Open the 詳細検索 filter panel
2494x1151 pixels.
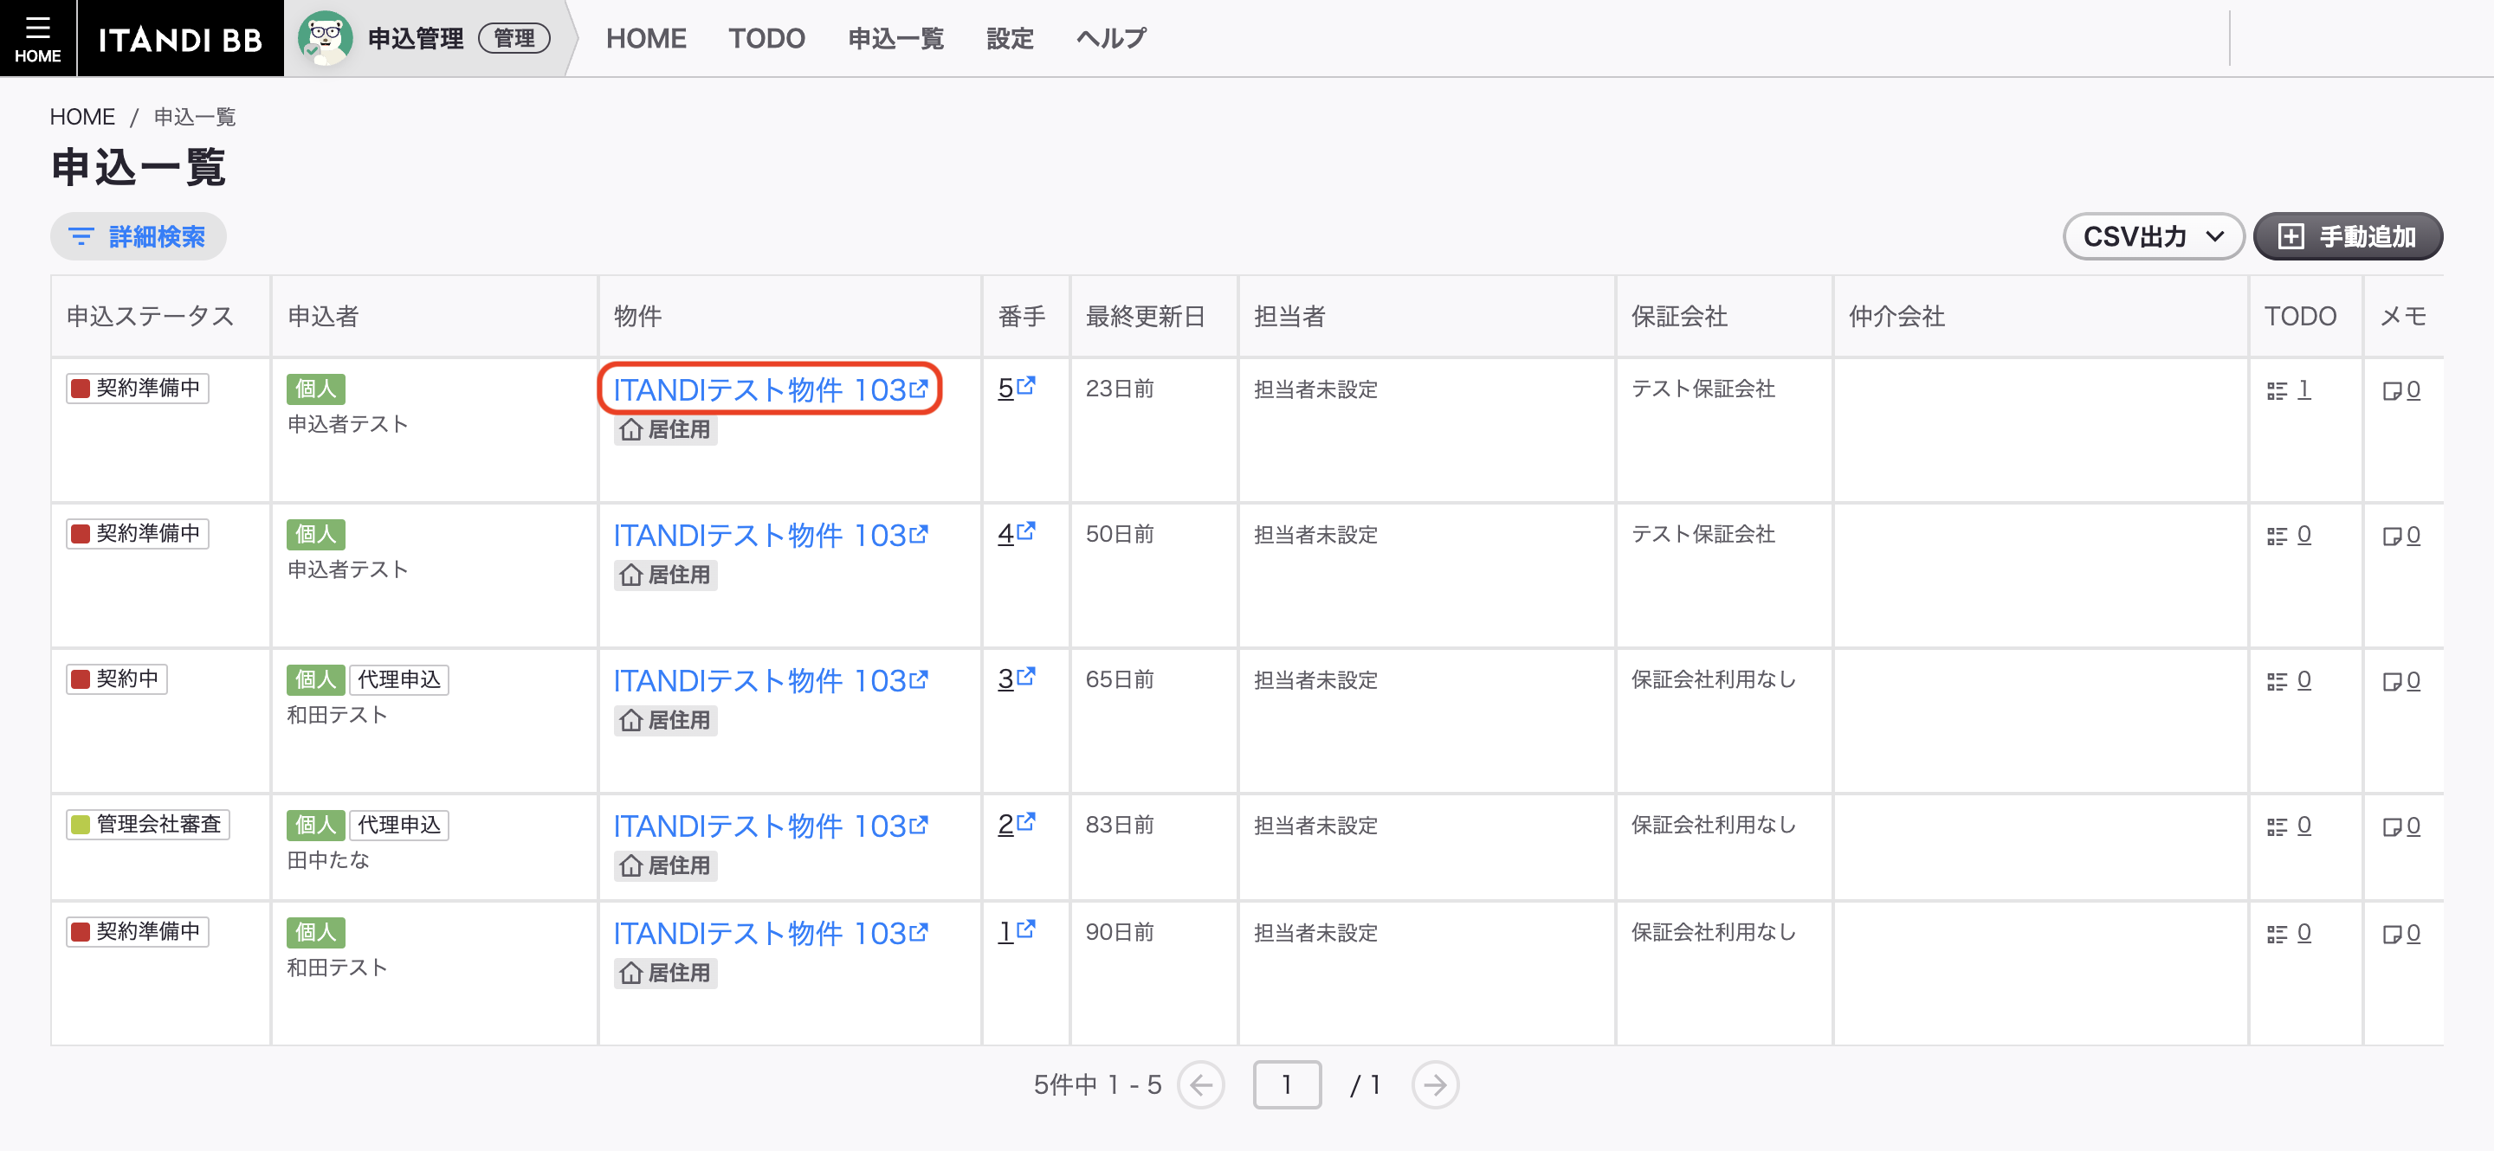pyautogui.click(x=139, y=236)
